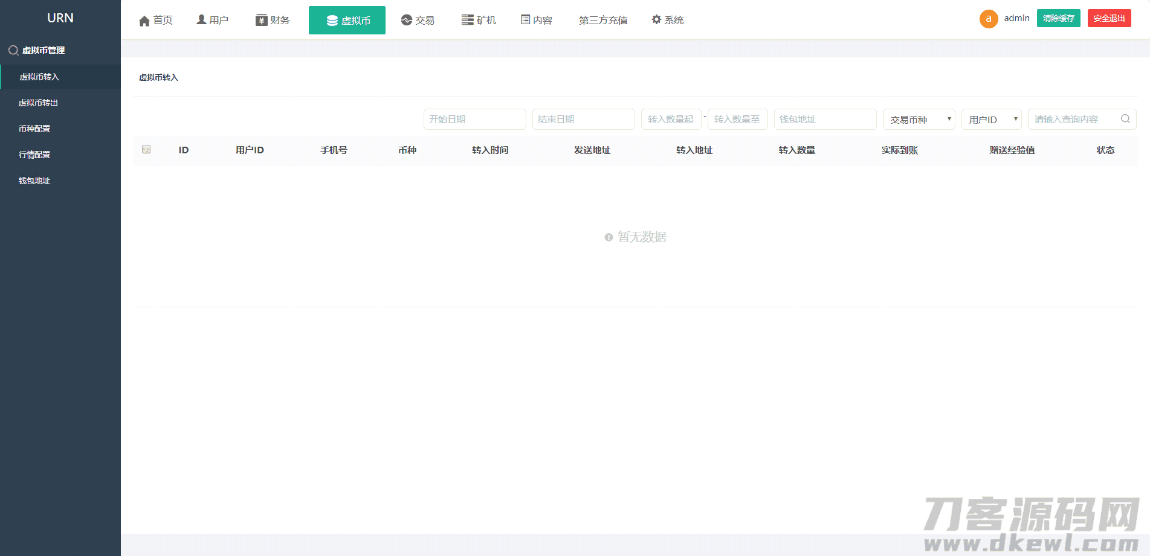Screen dimensions: 1150x556
Task: Open the 虚拟币转出 sidebar item
Action: point(38,103)
